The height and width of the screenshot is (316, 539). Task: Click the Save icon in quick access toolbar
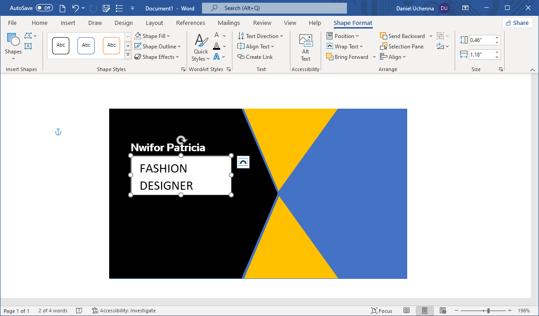tap(106, 8)
